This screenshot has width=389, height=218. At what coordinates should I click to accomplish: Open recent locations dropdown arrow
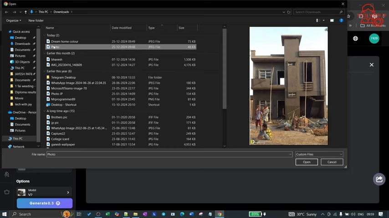click(x=20, y=12)
